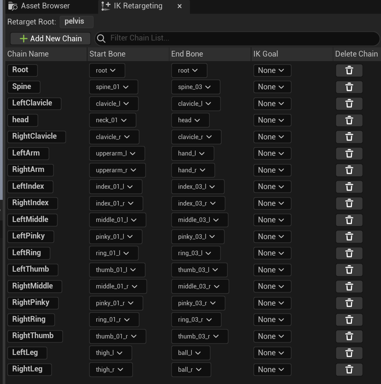The image size is (381, 384).
Task: Edit the Spine chain name field
Action: pos(24,87)
